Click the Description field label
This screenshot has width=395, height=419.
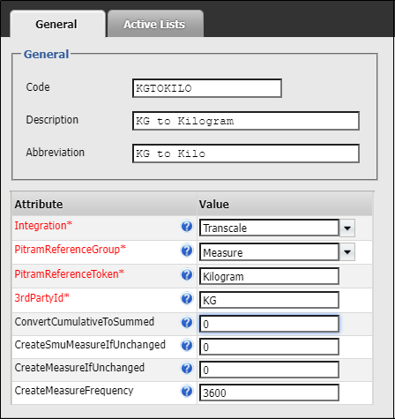[x=52, y=120]
